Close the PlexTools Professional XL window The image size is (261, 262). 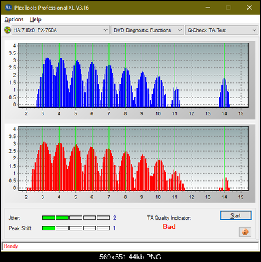(249, 8)
